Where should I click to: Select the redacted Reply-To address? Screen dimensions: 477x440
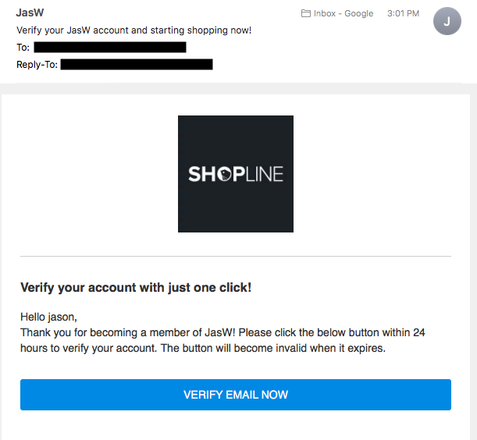coord(137,64)
